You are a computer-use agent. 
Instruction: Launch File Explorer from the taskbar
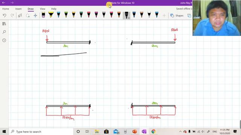(x=97, y=132)
